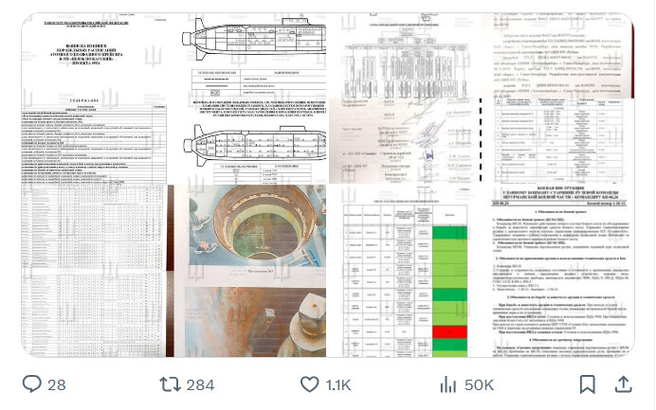Image resolution: width=656 pixels, height=410 pixels.
Task: Open the lower submarine cross-section diagram
Action: click(x=253, y=144)
